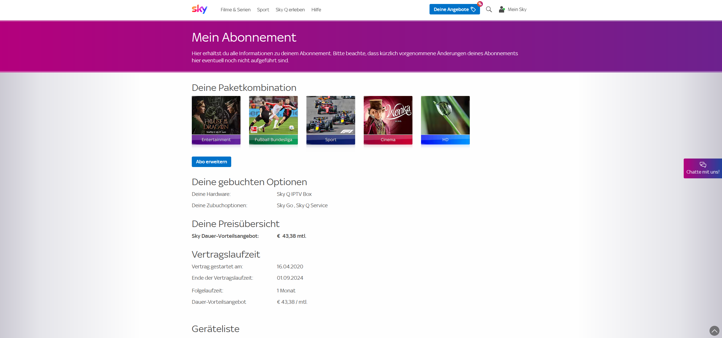
Task: Open Filme & Serien menu
Action: (235, 10)
